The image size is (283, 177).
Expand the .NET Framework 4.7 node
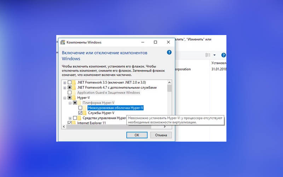pos(65,88)
